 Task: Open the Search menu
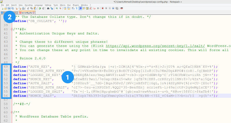pyautogui.click(x=14, y=5)
